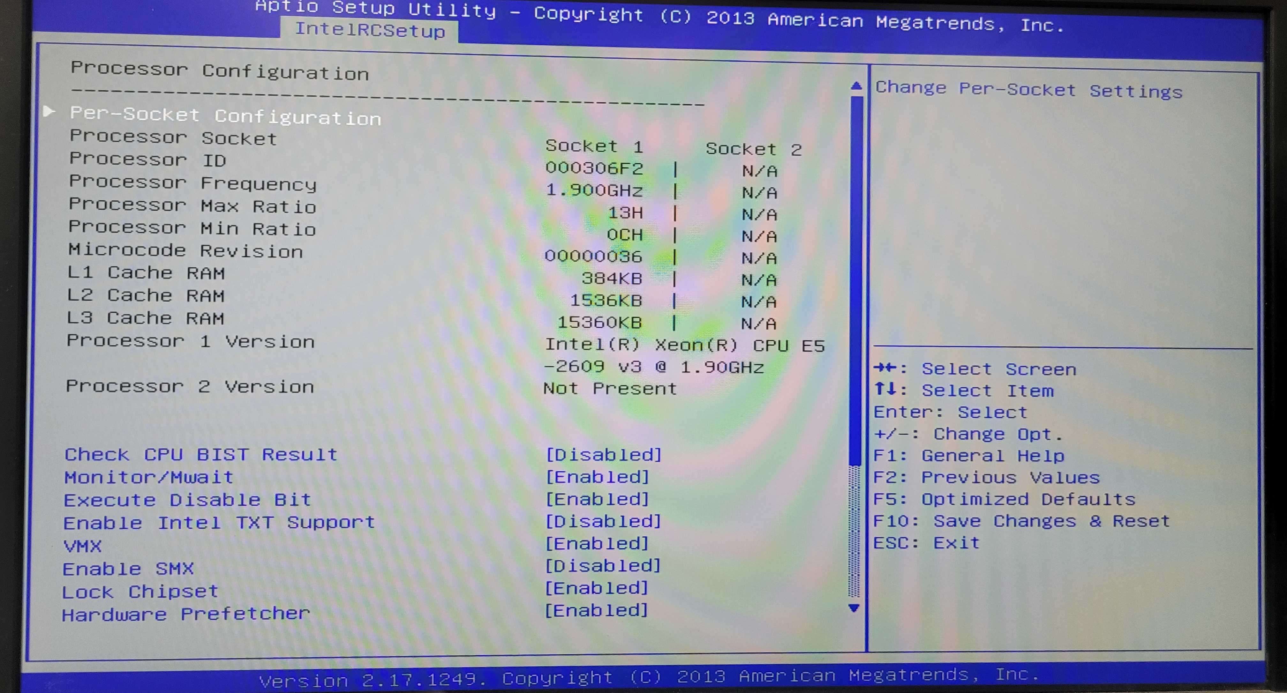Toggle VMX [Enabled] value
Viewport: 1287px width, 693px height.
(597, 543)
